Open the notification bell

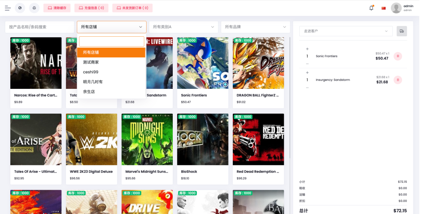coord(371,8)
